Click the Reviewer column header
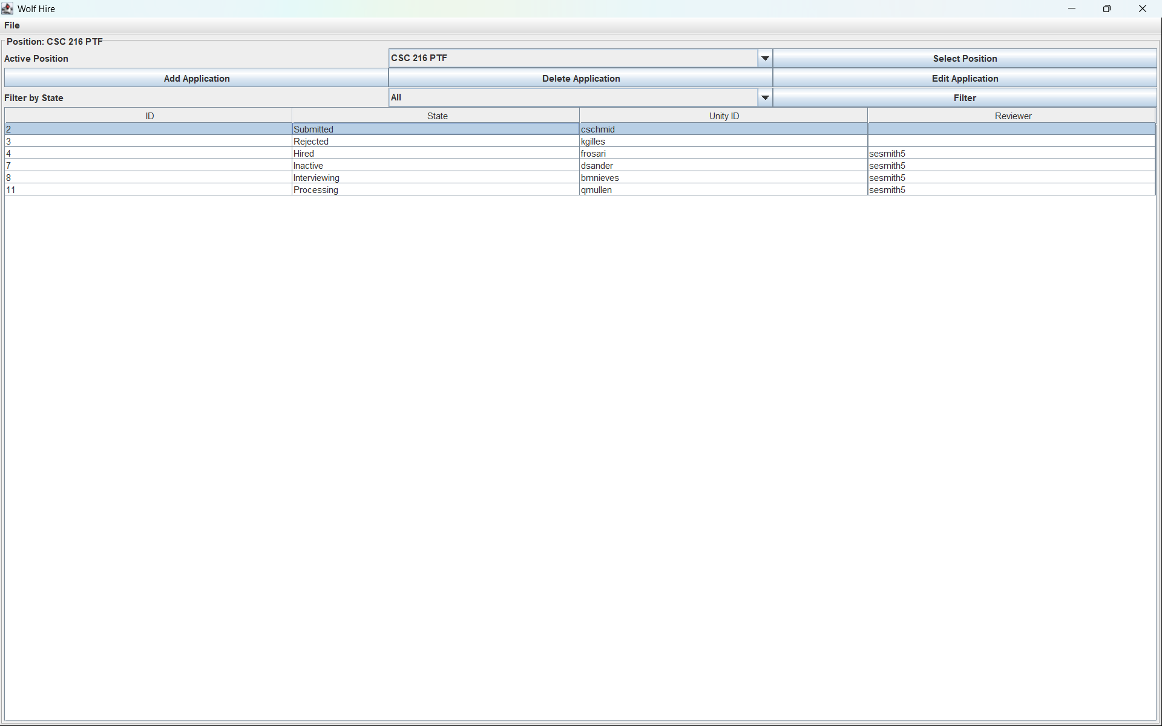The image size is (1162, 726). coord(1012,116)
